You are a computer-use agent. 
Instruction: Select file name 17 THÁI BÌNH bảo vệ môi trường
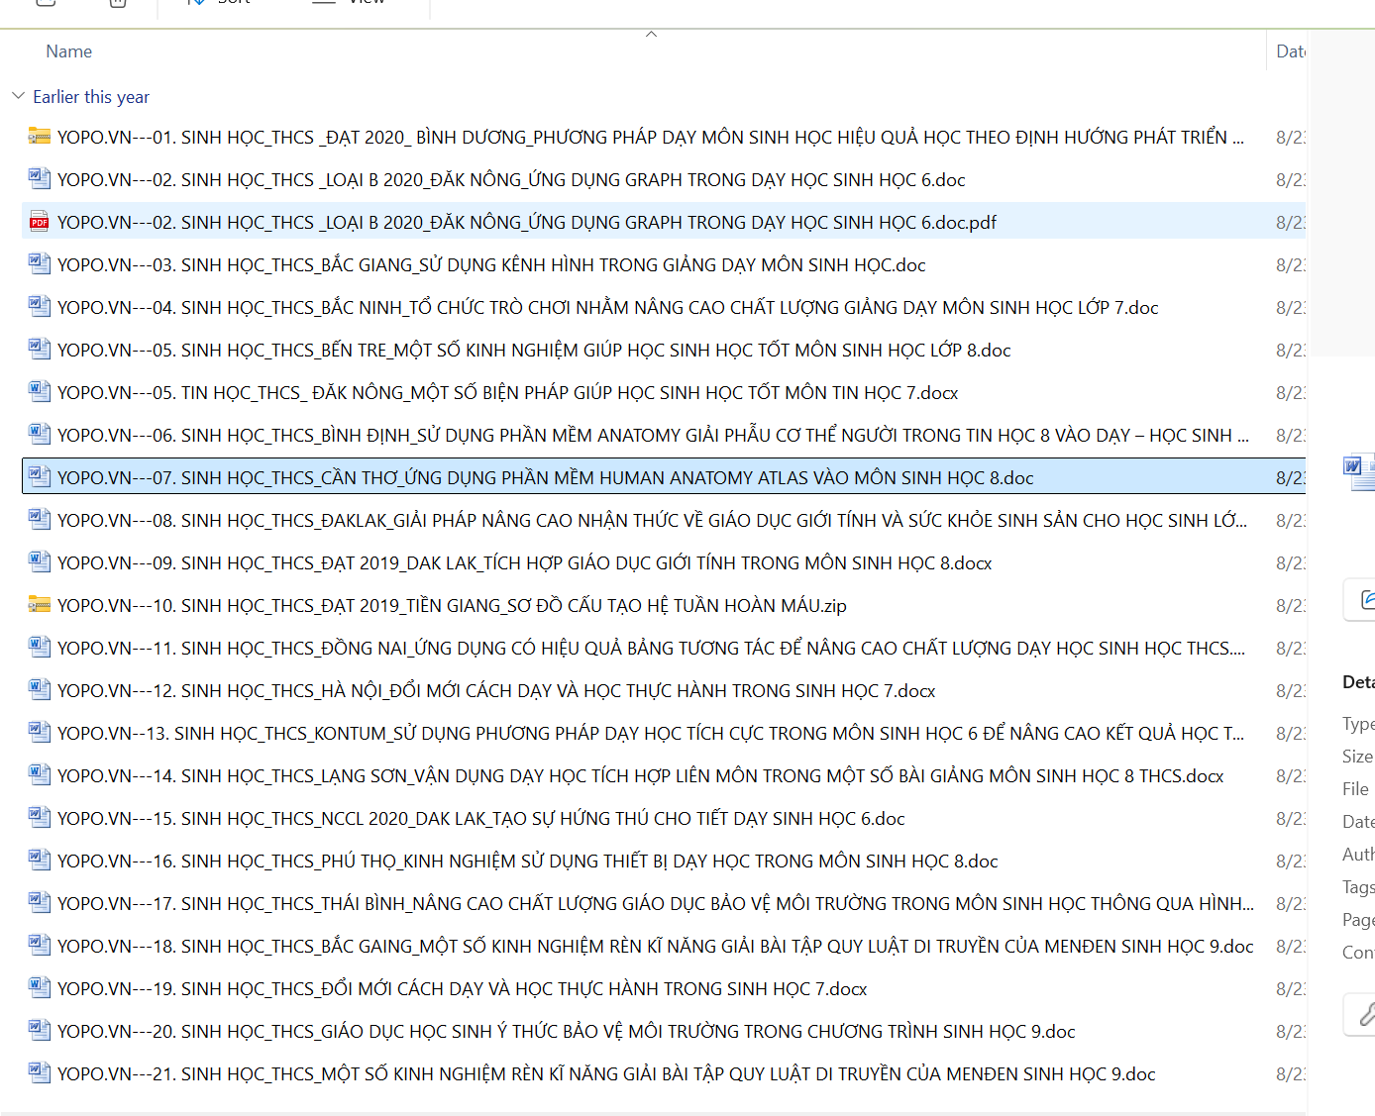(656, 903)
